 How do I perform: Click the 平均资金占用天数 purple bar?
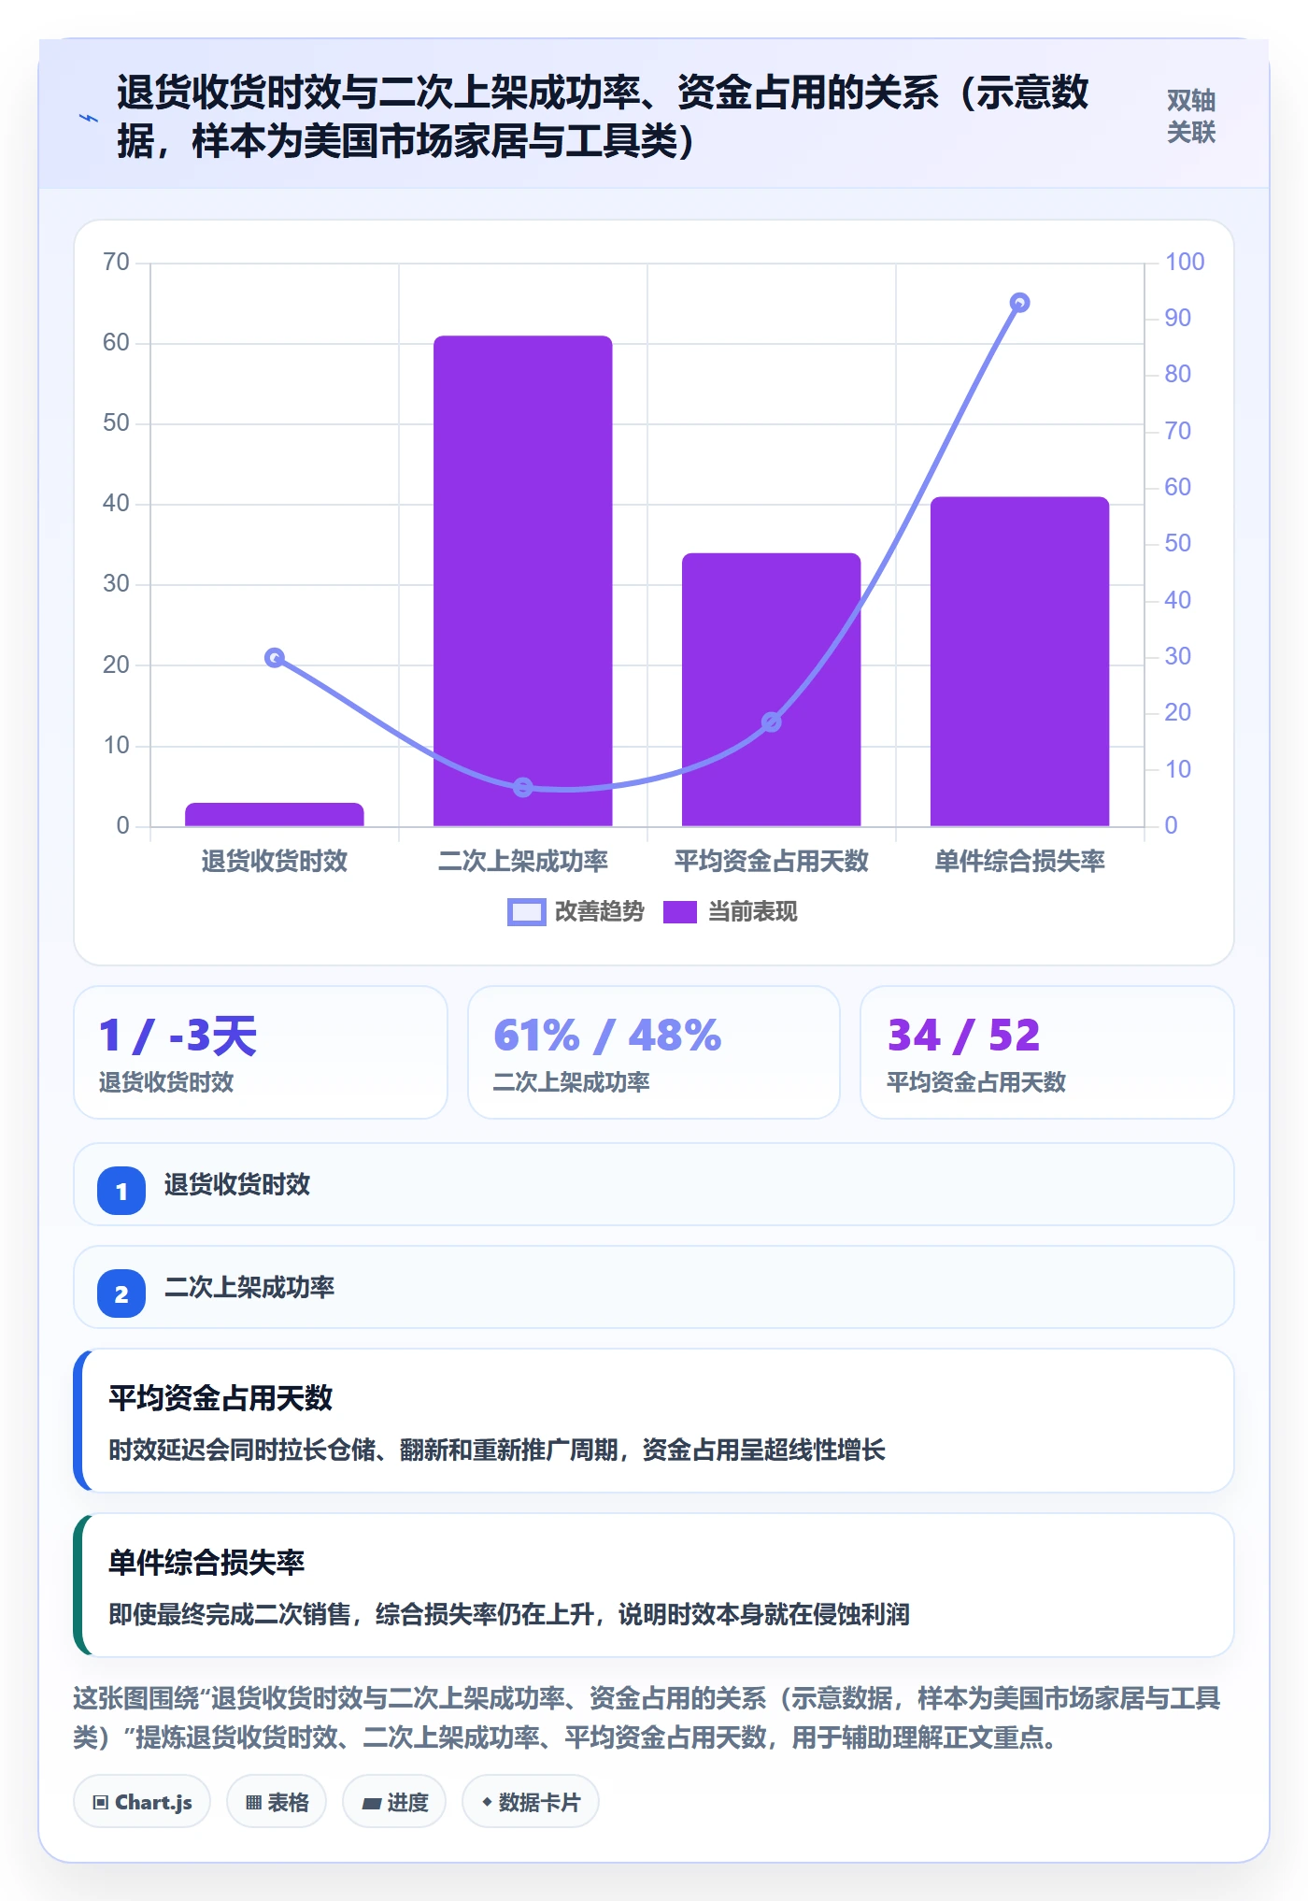click(771, 690)
